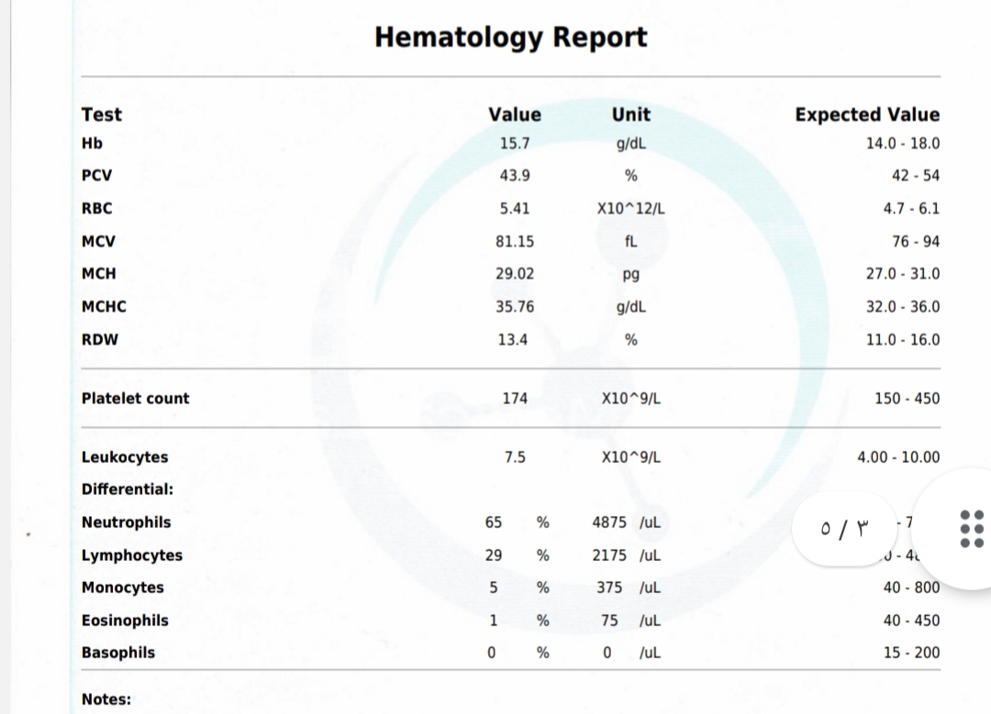991x714 pixels.
Task: Select the Hb test label
Action: [92, 143]
